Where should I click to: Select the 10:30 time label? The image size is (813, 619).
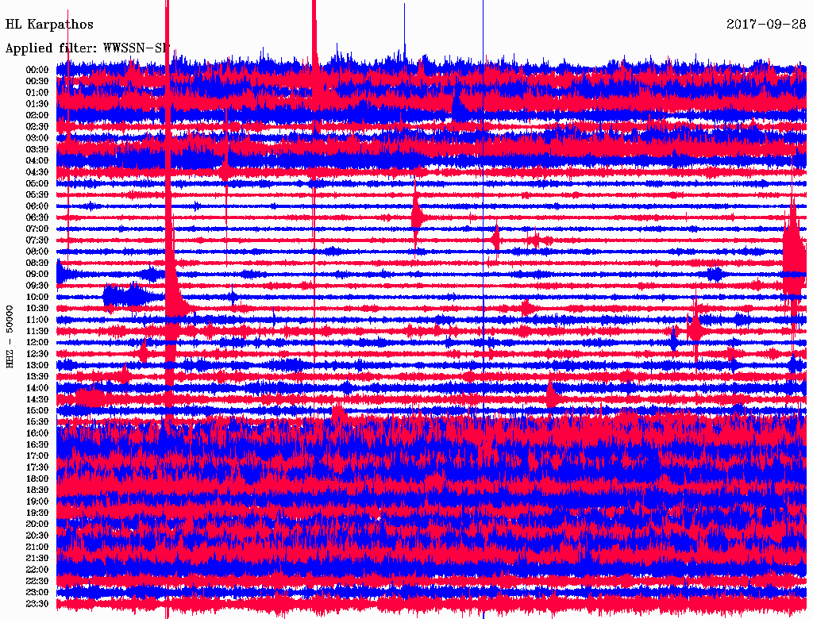click(37, 309)
